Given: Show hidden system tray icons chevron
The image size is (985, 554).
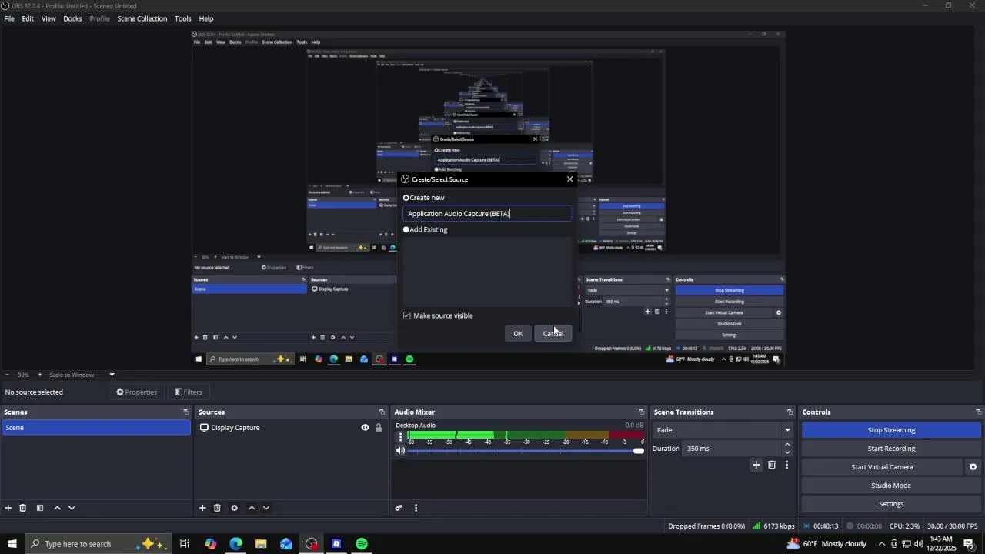Looking at the screenshot, I should point(882,544).
